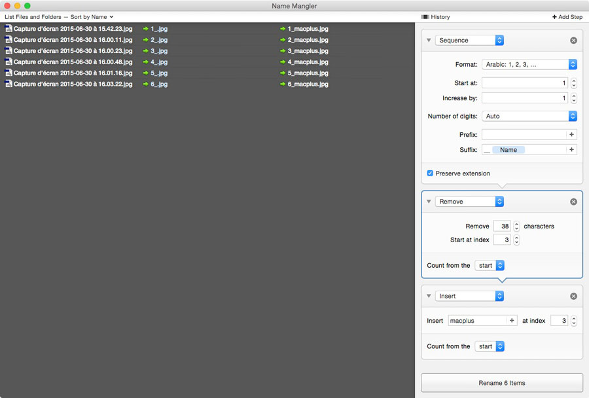
Task: Click into the Prefix text field
Action: 524,135
